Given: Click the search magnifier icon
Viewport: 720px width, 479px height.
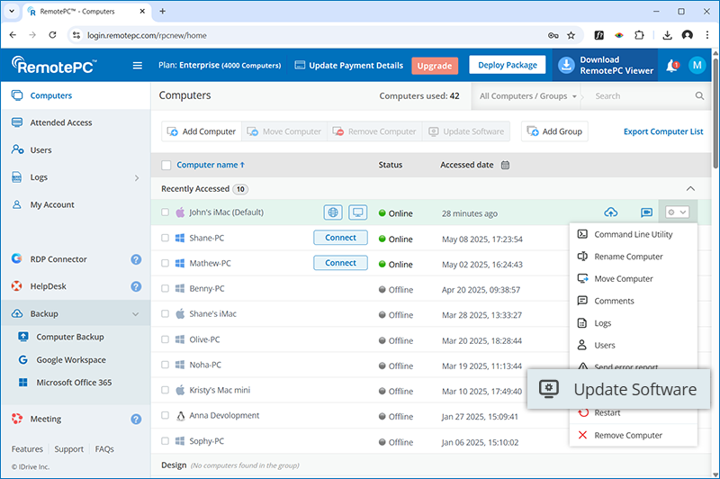Looking at the screenshot, I should tap(699, 95).
